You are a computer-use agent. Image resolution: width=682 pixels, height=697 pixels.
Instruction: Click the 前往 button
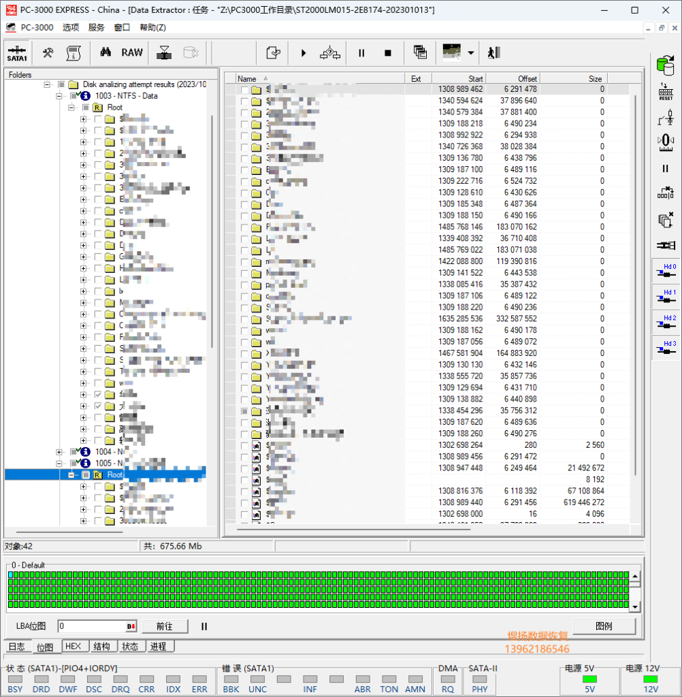[x=165, y=626]
